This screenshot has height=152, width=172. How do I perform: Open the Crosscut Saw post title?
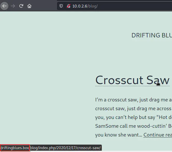(132, 80)
